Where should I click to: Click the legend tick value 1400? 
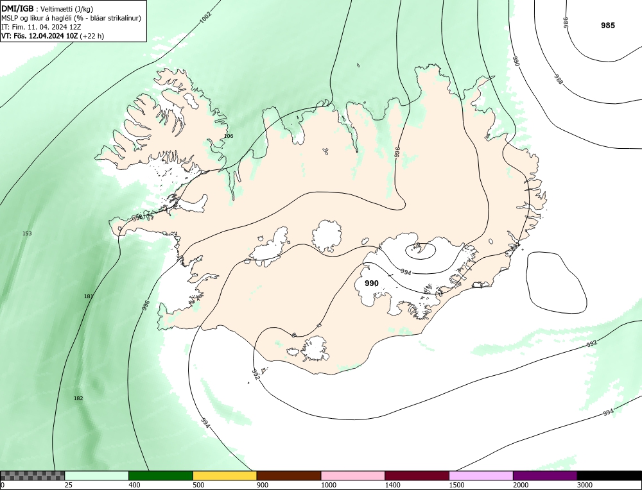[393, 486]
